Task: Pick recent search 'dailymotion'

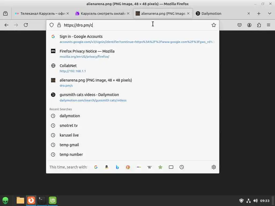Action: 133,116
